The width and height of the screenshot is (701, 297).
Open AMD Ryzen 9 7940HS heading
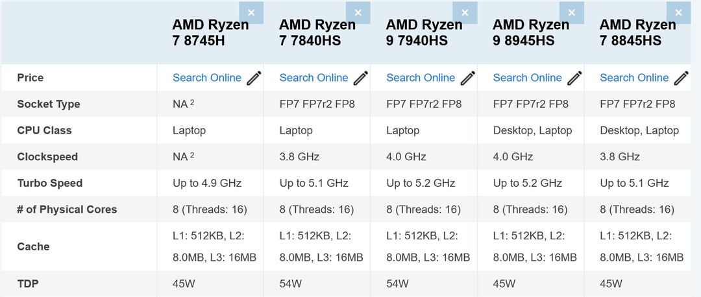pyautogui.click(x=424, y=32)
